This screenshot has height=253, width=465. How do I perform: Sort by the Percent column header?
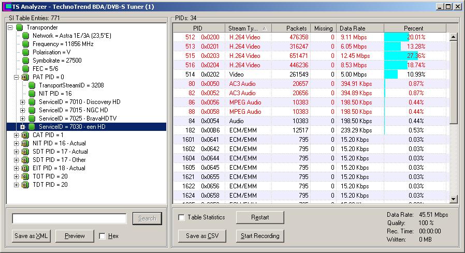click(415, 28)
